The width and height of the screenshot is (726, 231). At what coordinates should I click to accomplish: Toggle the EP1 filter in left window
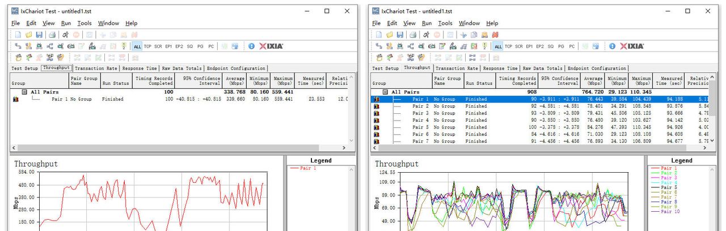pos(168,46)
